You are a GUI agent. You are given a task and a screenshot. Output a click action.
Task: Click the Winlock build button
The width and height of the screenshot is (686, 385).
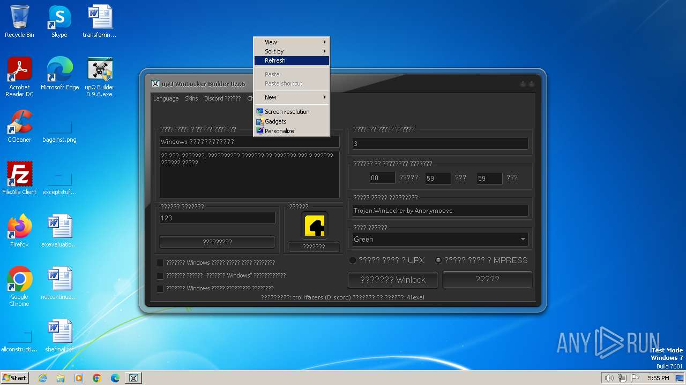[393, 280]
